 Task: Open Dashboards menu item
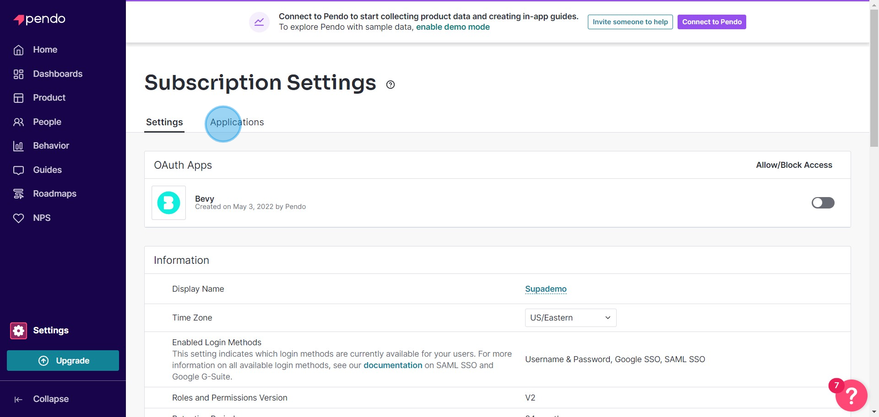point(58,74)
